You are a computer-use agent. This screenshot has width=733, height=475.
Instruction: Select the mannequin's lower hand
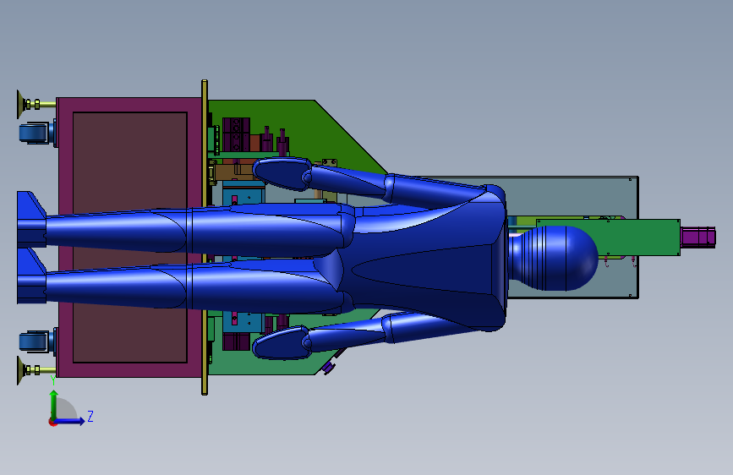pyautogui.click(x=281, y=342)
